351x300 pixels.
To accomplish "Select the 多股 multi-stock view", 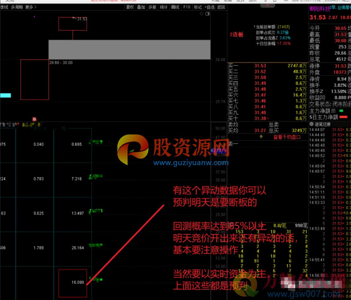I will [152, 7].
